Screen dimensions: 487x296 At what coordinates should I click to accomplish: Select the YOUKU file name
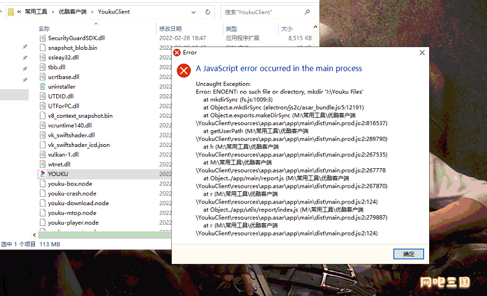coord(58,174)
